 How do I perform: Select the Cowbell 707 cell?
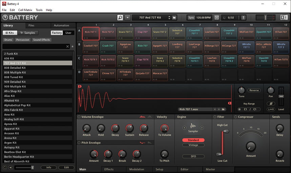(x=90, y=47)
